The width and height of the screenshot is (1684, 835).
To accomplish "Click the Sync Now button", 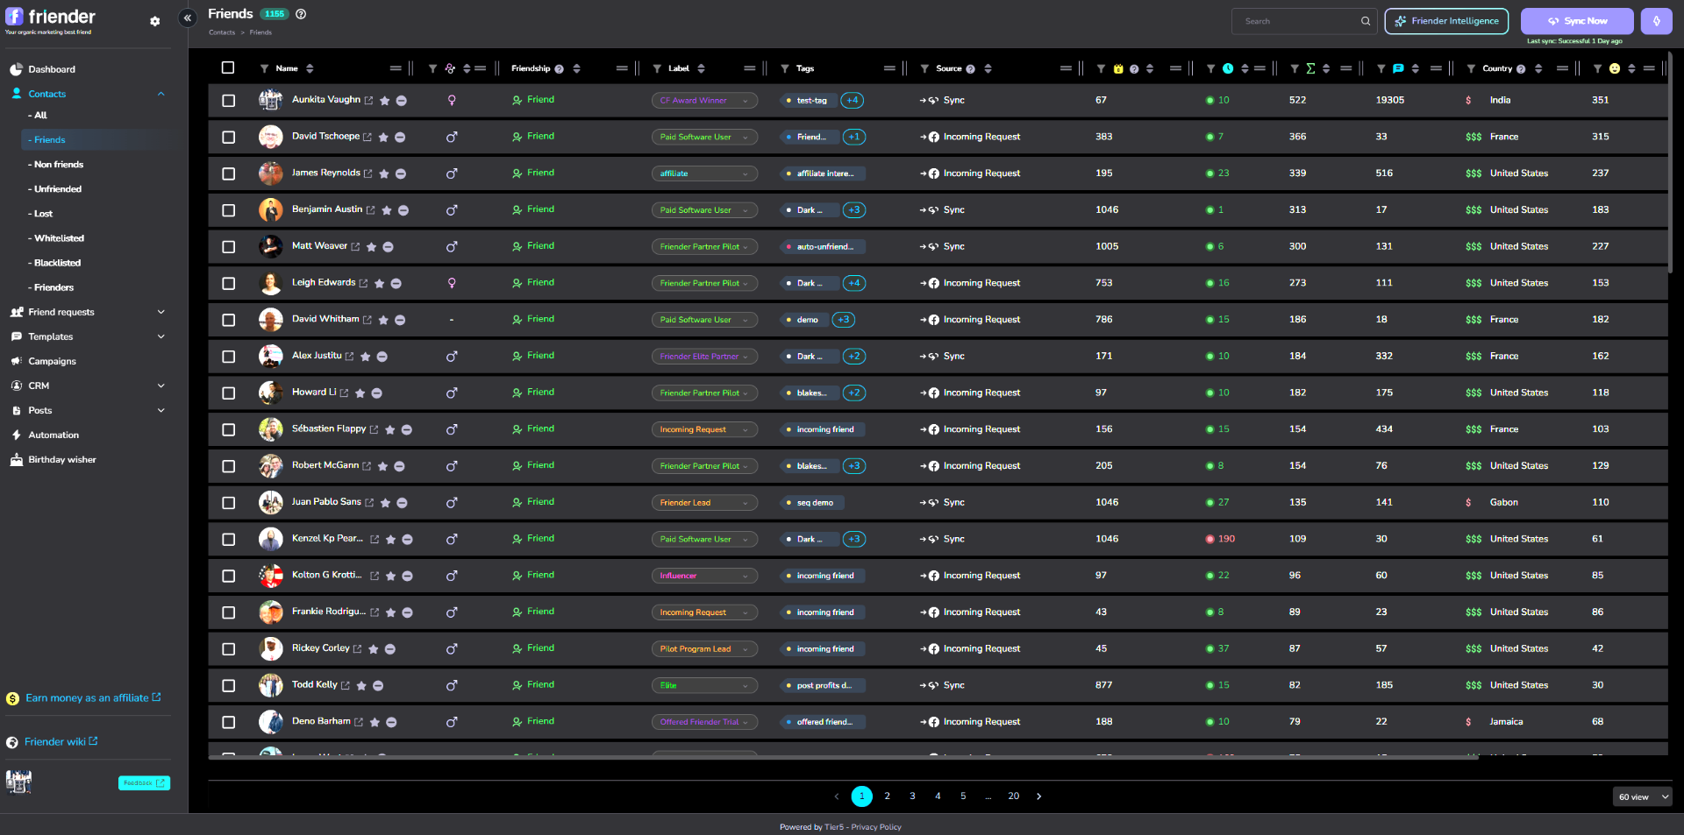I will 1577,21.
